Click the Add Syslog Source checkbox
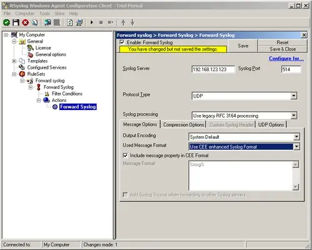Image resolution: width=312 pixels, height=250 pixels. (125, 195)
